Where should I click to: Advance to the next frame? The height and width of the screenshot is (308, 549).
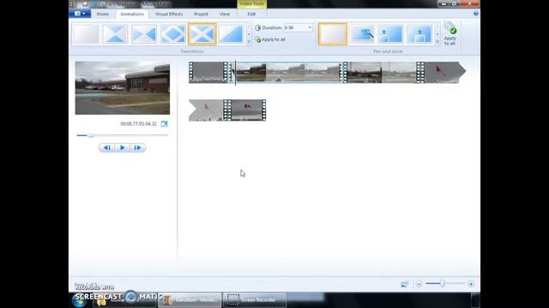pyautogui.click(x=137, y=148)
